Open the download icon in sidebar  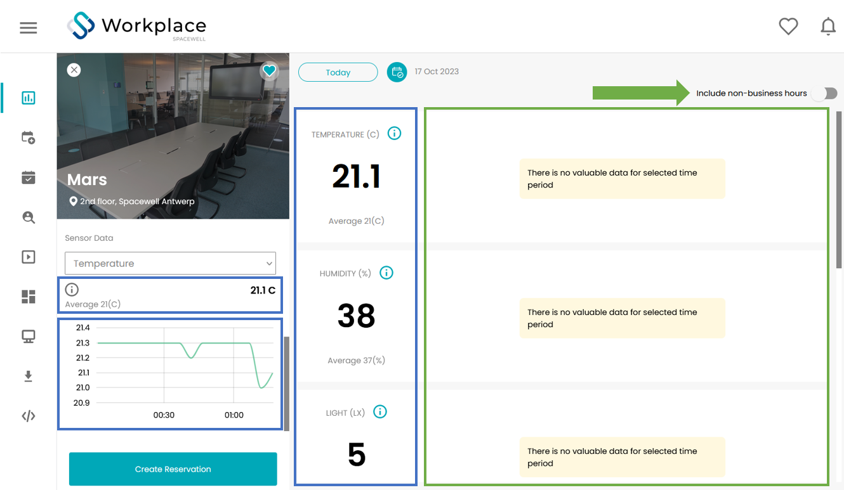[29, 377]
